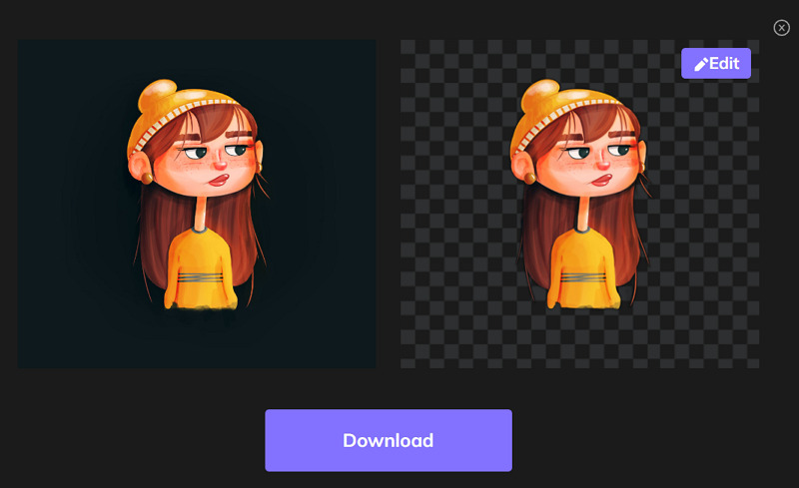Screen dimensions: 799x488
Task: Select the original image with dark background
Action: tap(197, 204)
